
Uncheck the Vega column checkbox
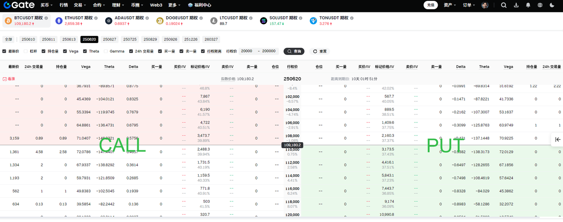[65, 51]
